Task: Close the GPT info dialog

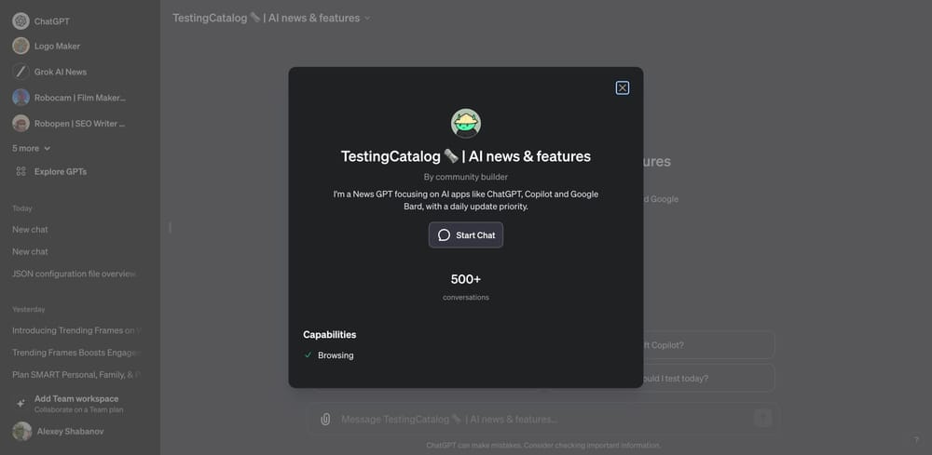Action: click(622, 87)
